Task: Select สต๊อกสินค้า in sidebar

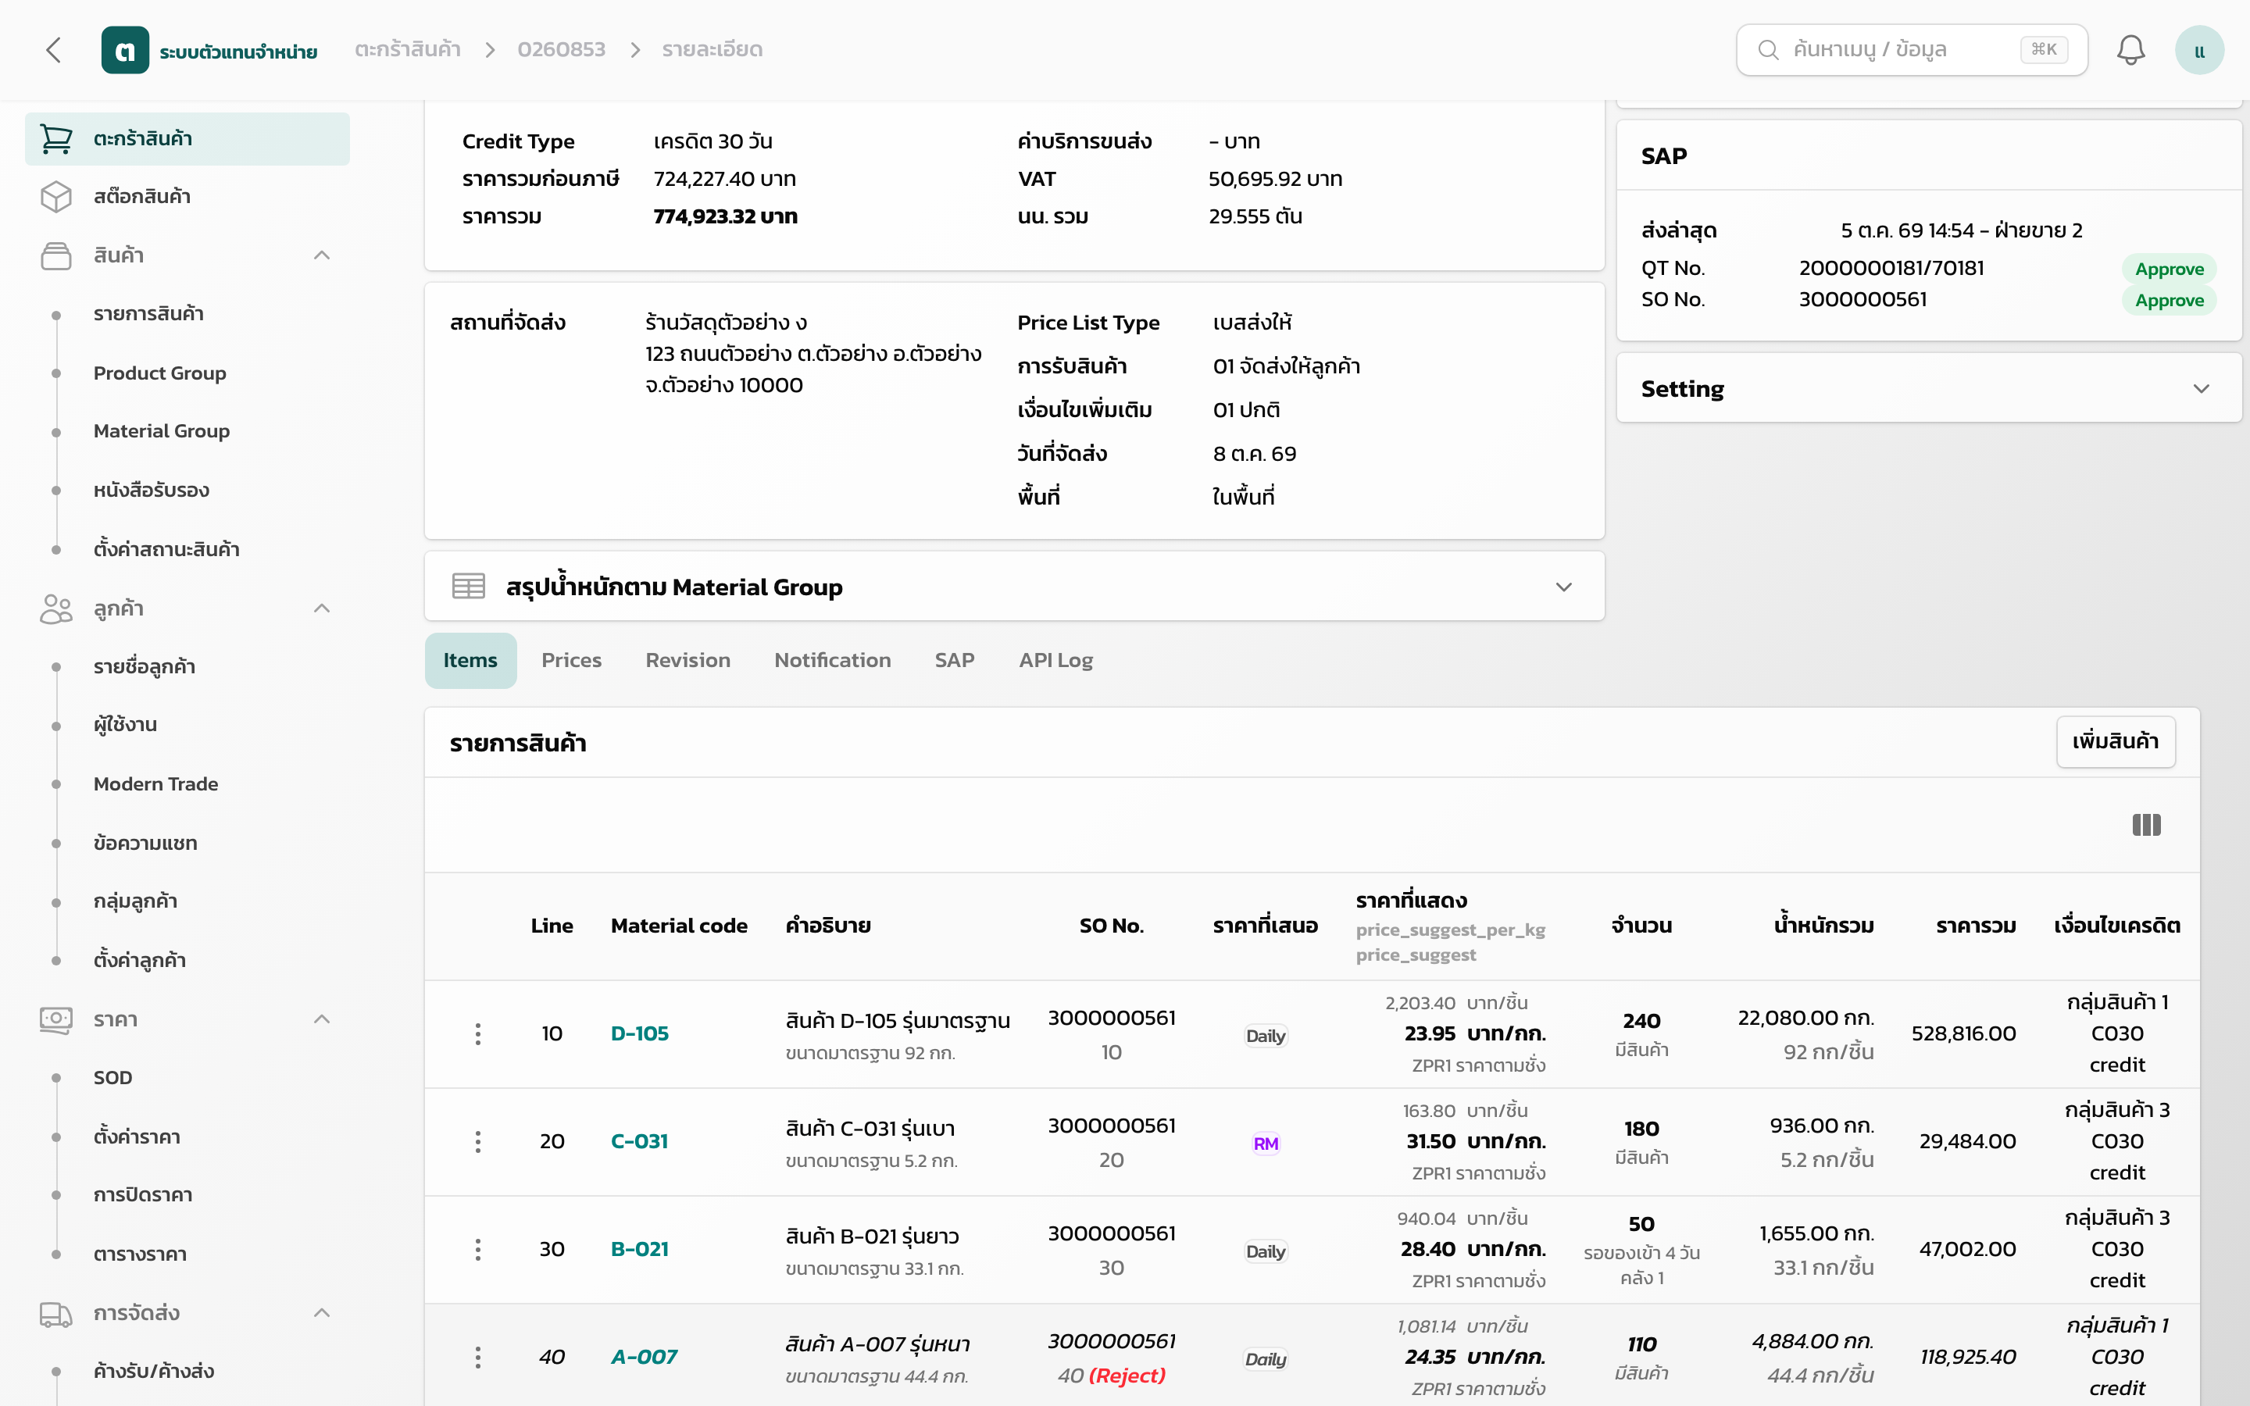Action: coord(187,196)
